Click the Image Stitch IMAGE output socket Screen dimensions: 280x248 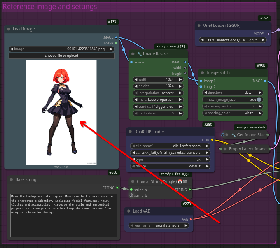[x=265, y=81]
